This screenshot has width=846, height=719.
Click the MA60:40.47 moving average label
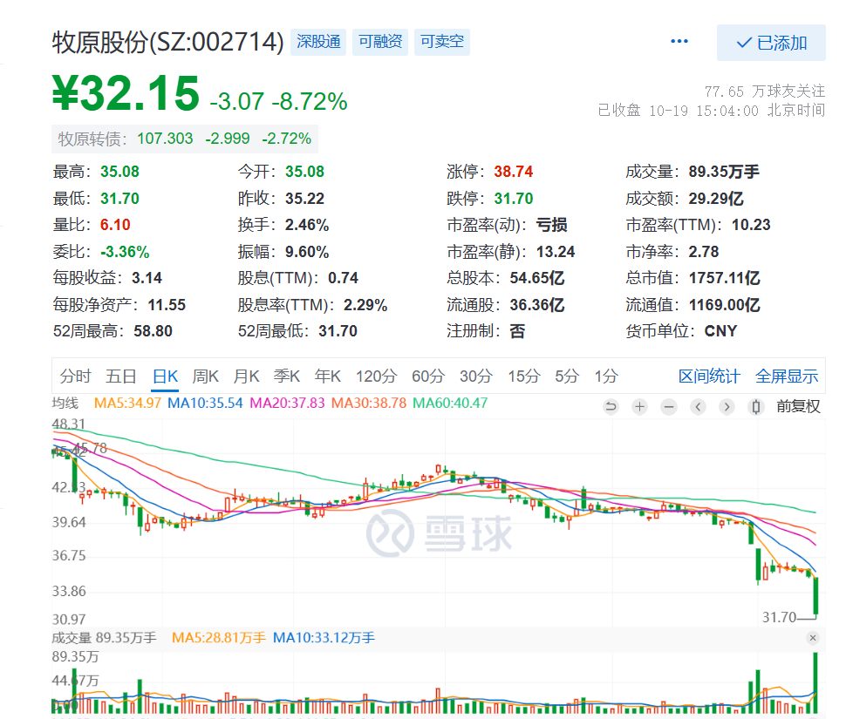(450, 404)
